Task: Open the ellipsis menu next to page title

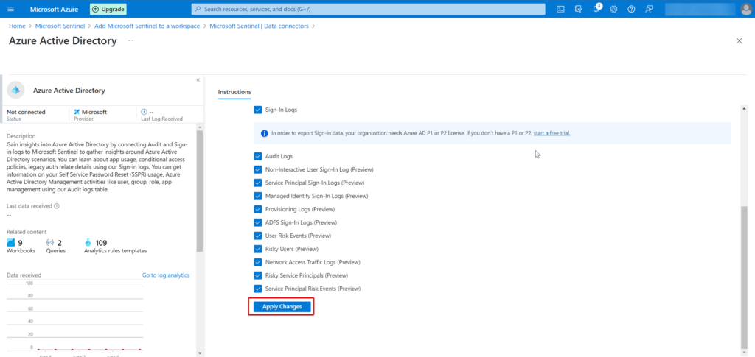Action: (x=131, y=41)
